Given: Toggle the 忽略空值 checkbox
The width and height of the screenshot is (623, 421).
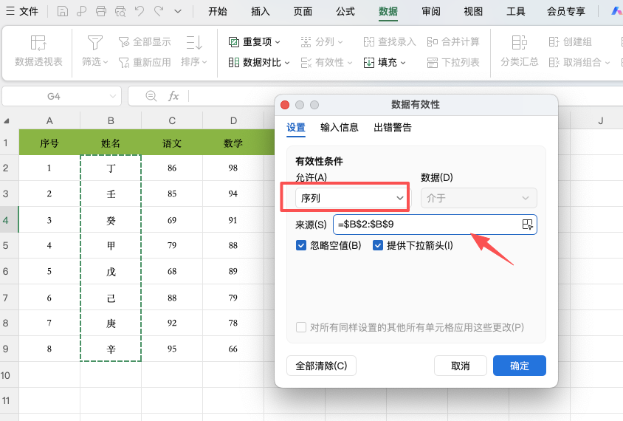Looking at the screenshot, I should pos(300,245).
